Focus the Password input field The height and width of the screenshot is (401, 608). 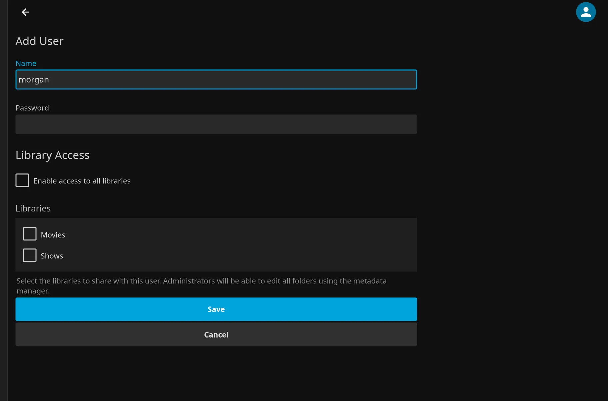(x=216, y=124)
